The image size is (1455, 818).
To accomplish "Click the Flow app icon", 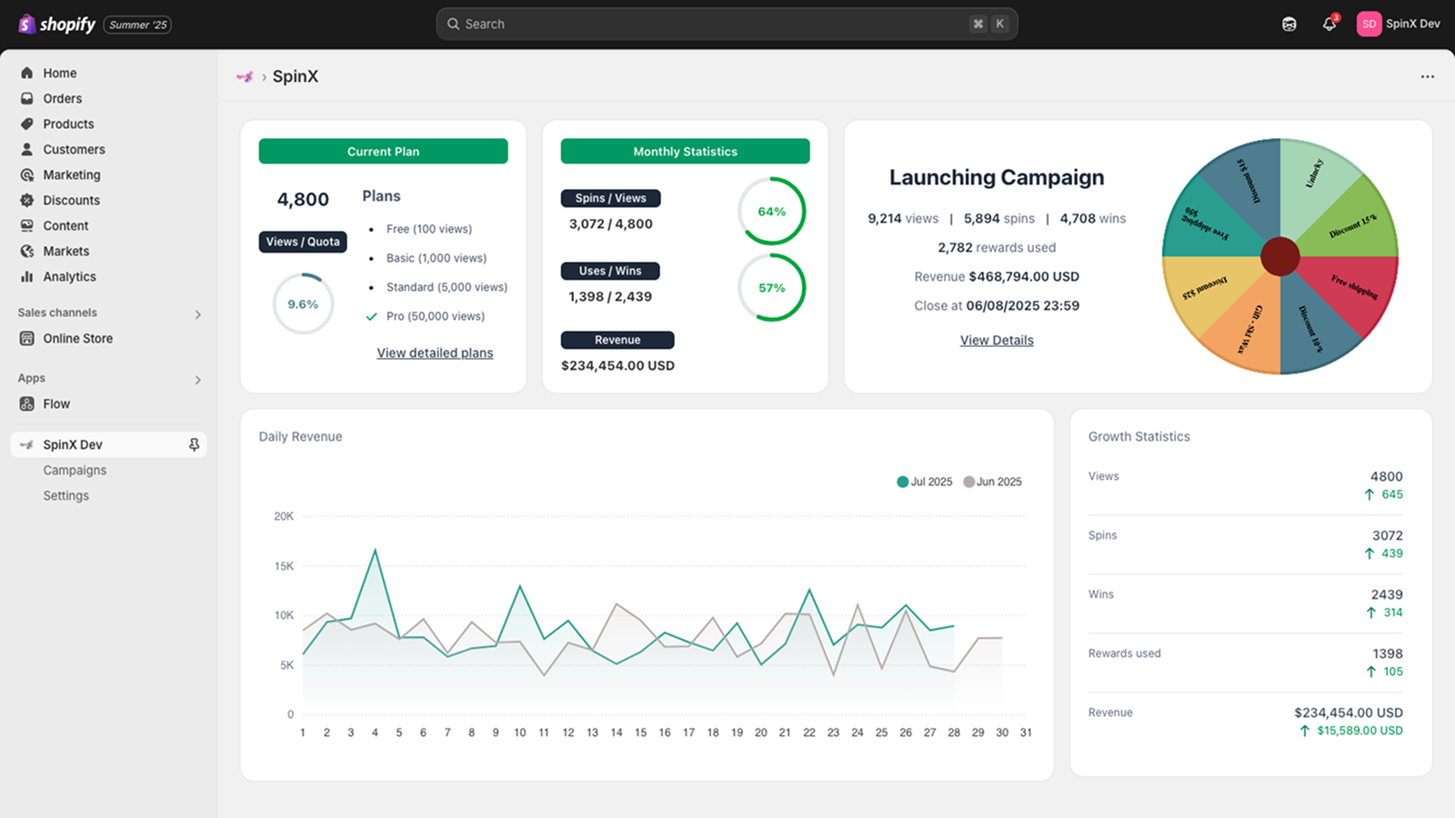I will click(27, 404).
